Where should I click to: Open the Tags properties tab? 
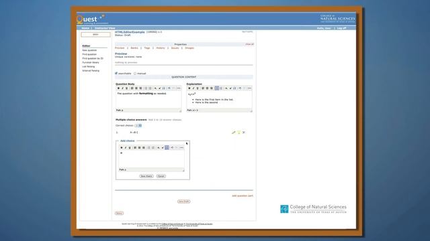point(147,48)
